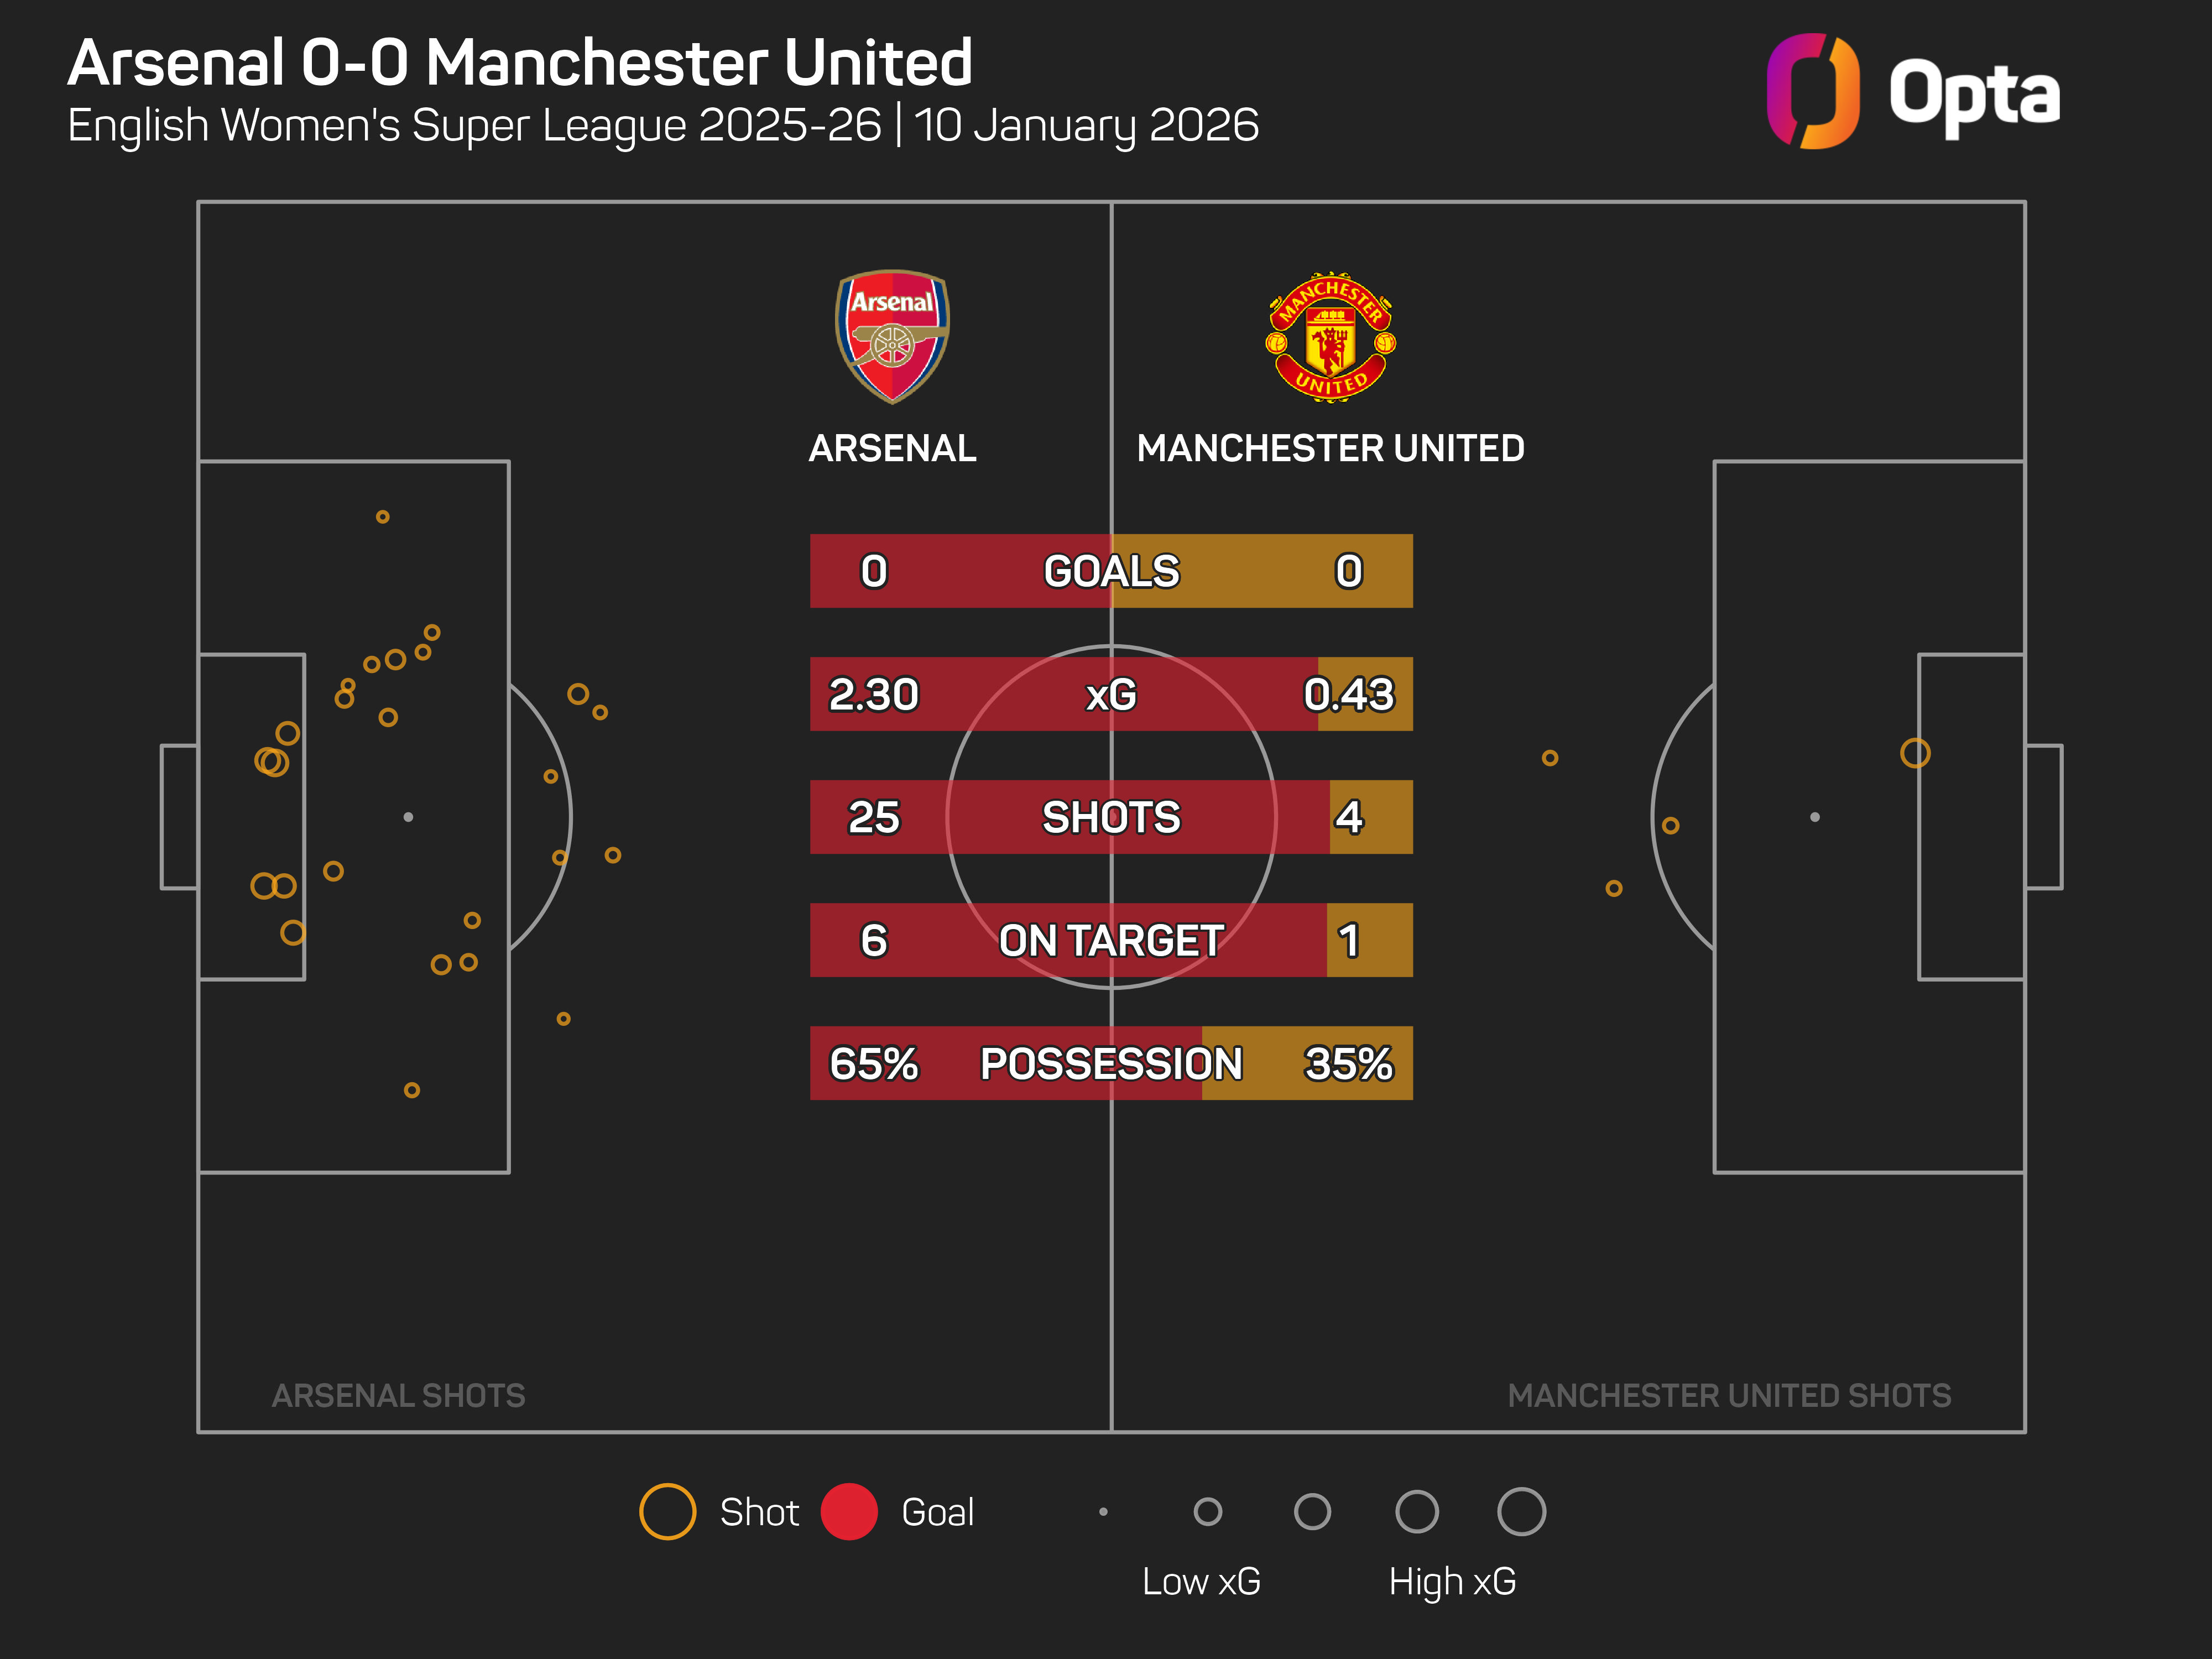The image size is (2212, 1659).
Task: Select the orange Shot legend circle
Action: 667,1511
